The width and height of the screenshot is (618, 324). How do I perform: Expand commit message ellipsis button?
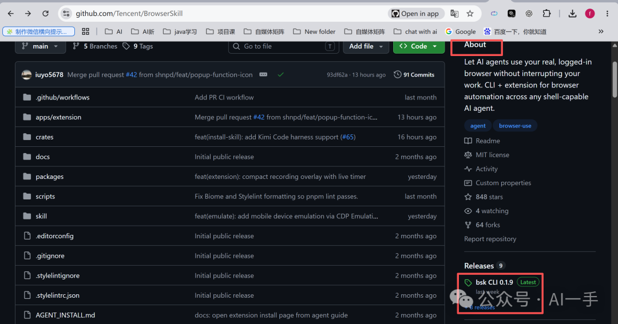263,74
